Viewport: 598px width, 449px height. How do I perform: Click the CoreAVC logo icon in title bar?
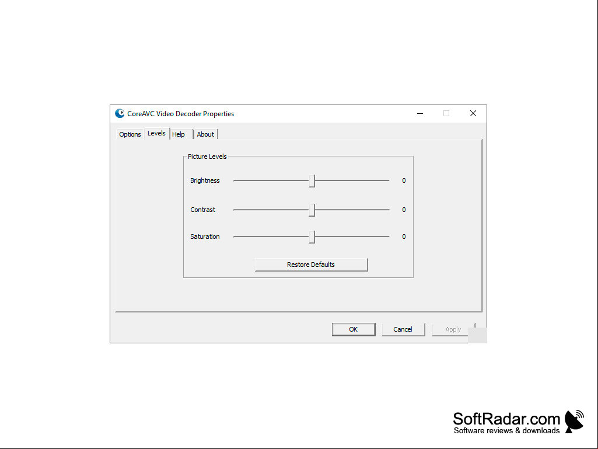[120, 113]
